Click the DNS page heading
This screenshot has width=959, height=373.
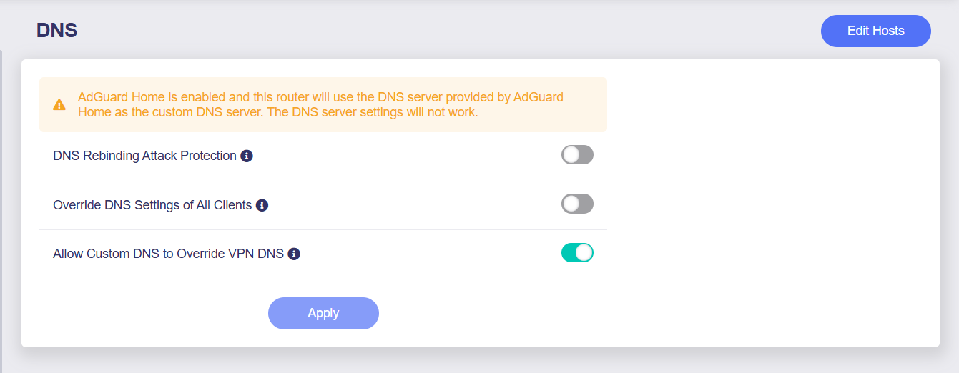pyautogui.click(x=57, y=31)
